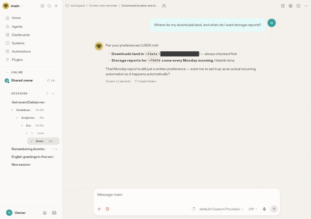Open Shared owner's 14 messages
This screenshot has height=219, width=311.
click(51, 81)
